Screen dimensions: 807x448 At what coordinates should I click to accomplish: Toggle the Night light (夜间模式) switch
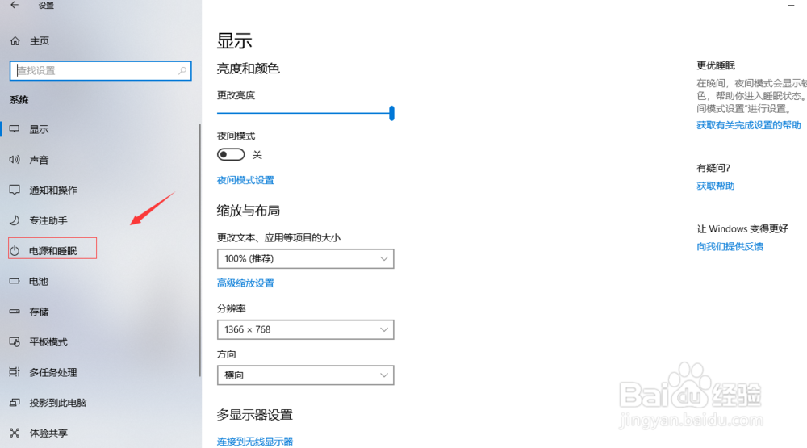[x=231, y=154]
